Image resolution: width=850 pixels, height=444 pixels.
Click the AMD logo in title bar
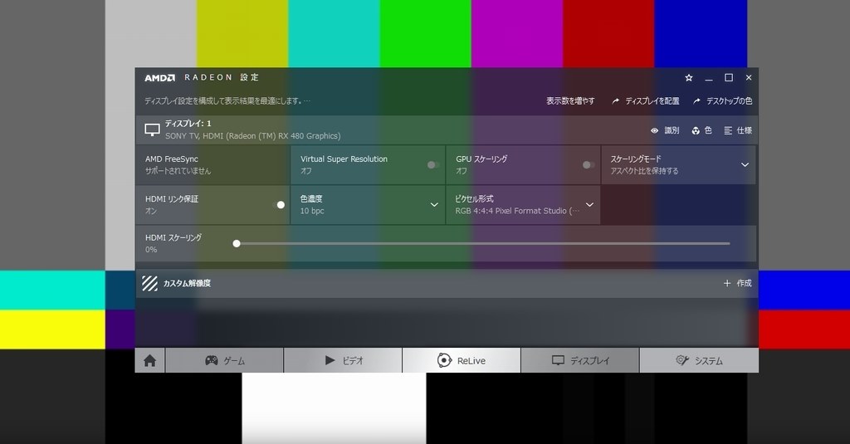[159, 78]
